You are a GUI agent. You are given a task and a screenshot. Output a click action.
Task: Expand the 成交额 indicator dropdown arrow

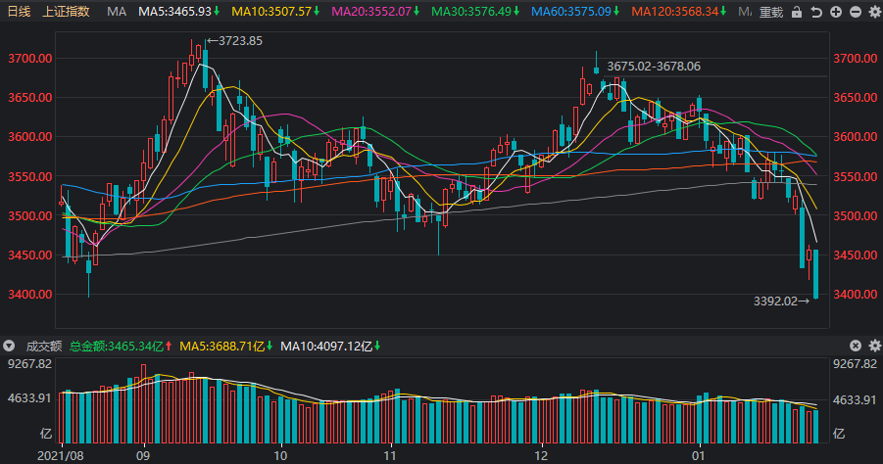pos(9,346)
